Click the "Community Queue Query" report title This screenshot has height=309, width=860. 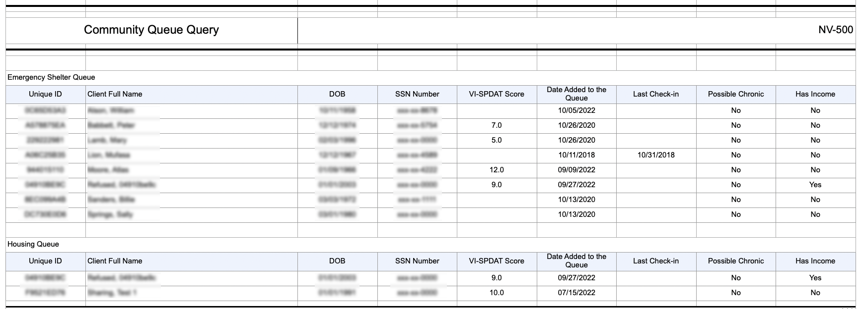[x=151, y=30]
